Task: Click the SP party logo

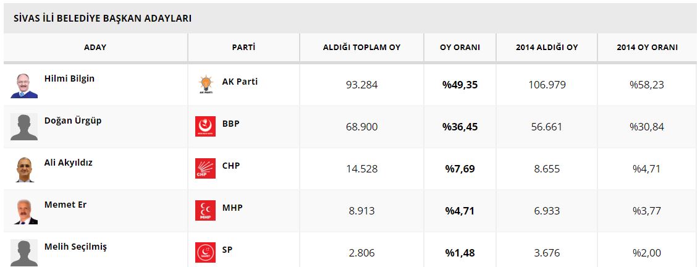Action: point(205,253)
